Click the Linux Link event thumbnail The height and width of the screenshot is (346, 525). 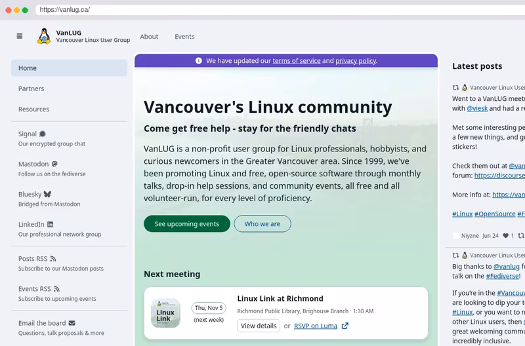pos(166,313)
